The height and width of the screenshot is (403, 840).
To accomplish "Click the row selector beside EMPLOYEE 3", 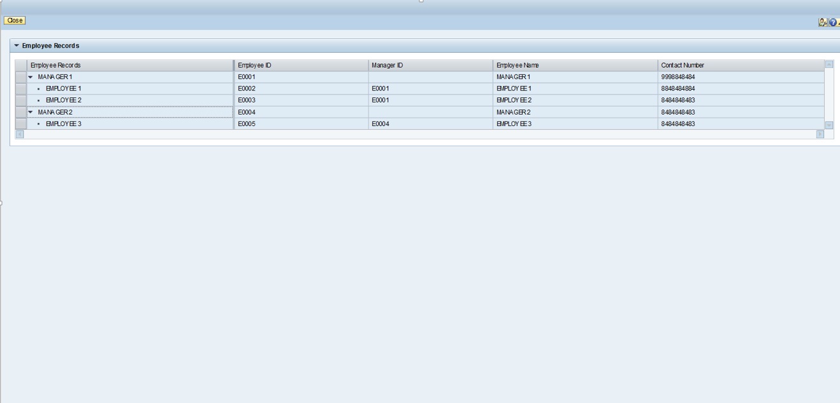I will (x=20, y=124).
